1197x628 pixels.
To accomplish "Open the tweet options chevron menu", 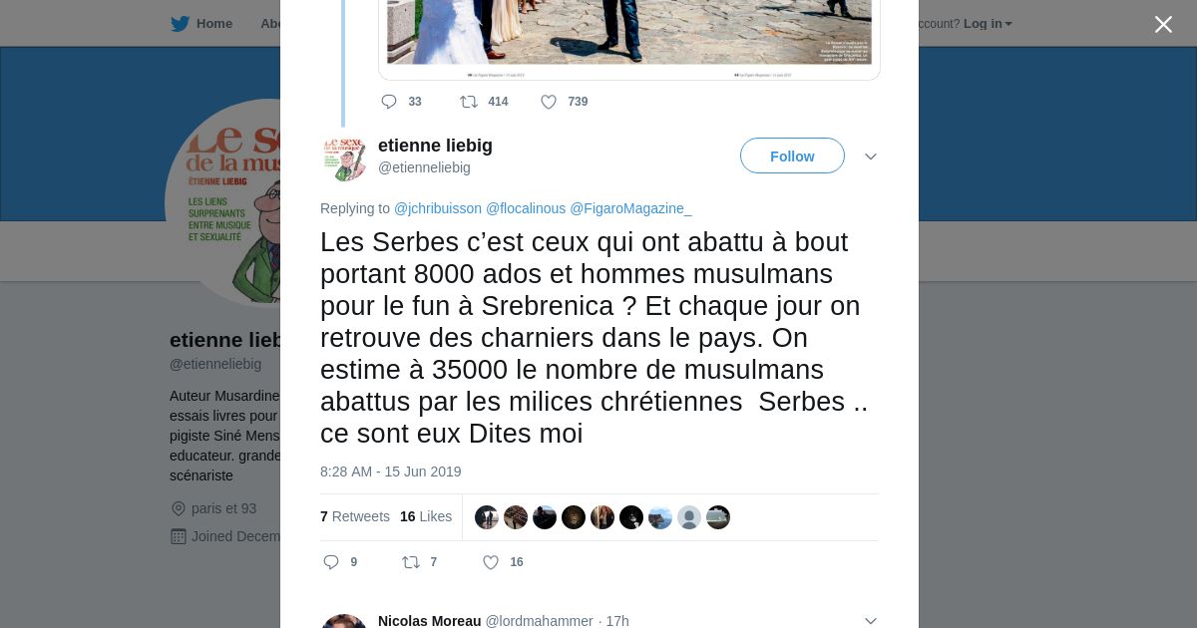I will point(871,157).
